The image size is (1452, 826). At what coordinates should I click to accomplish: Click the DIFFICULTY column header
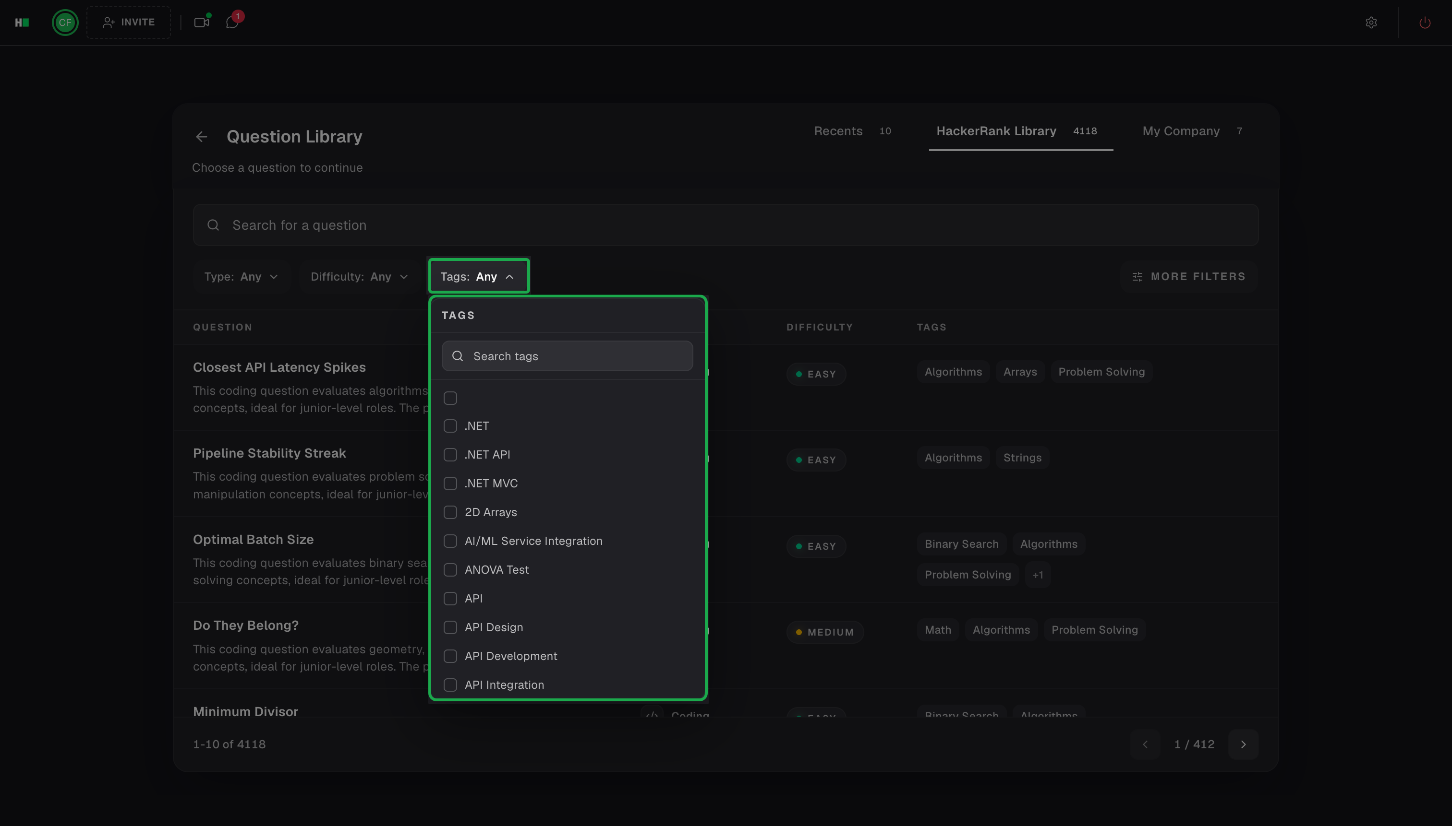coord(820,327)
